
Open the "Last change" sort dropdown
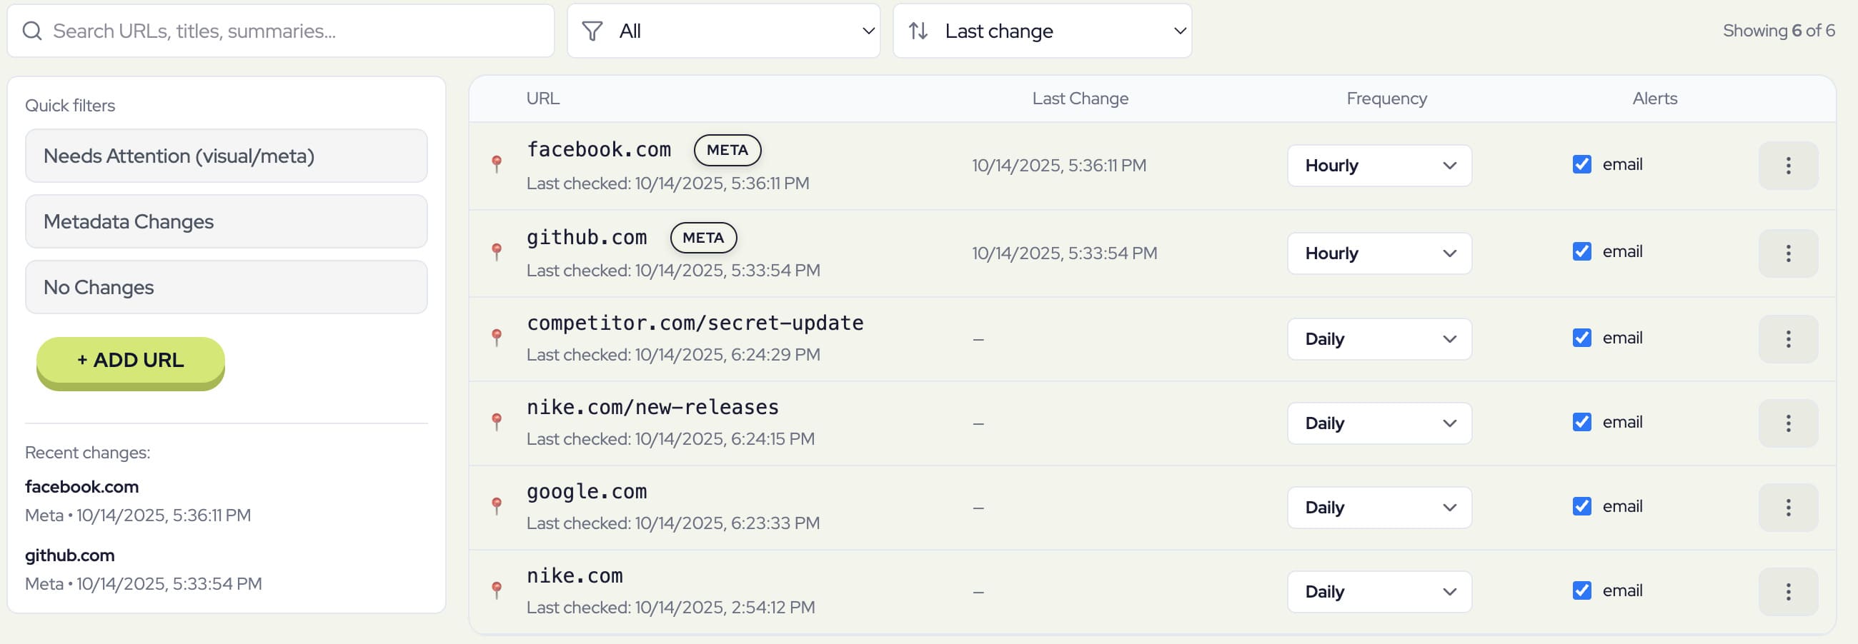(1041, 30)
